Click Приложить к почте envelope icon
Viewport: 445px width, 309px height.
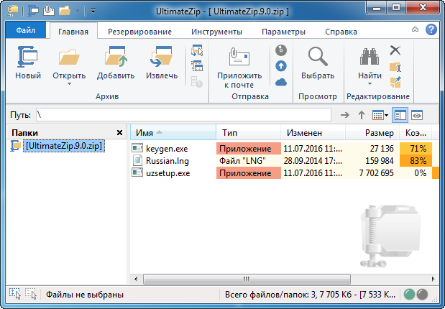[238, 58]
